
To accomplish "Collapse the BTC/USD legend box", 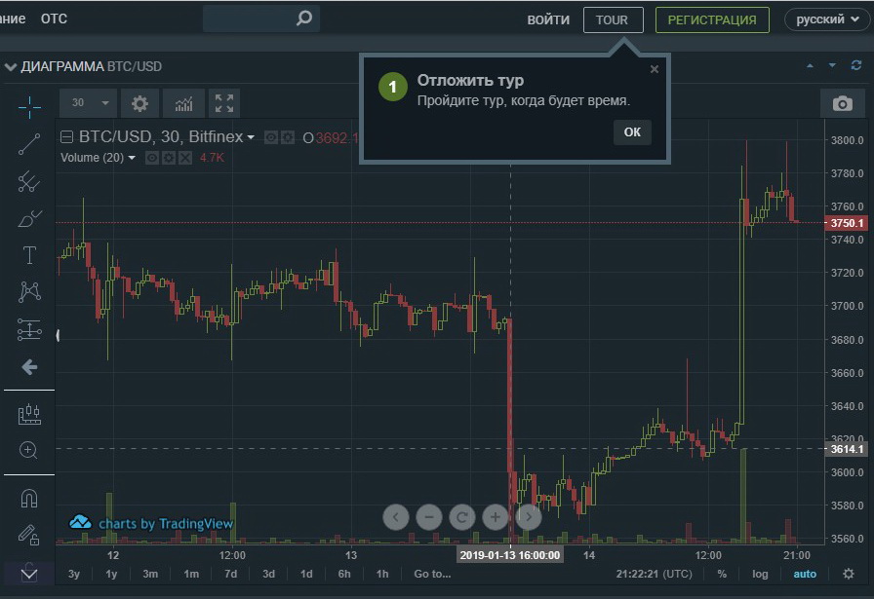I will pos(66,137).
